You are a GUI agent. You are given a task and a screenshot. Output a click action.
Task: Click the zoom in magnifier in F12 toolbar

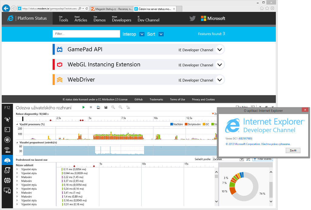click(x=113, y=107)
